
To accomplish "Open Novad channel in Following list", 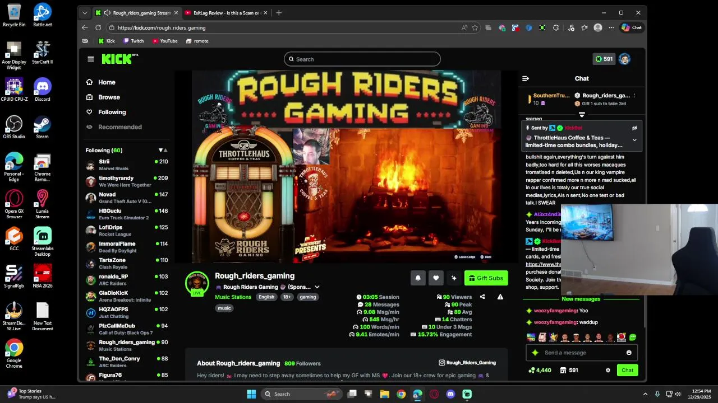I will coord(127,198).
